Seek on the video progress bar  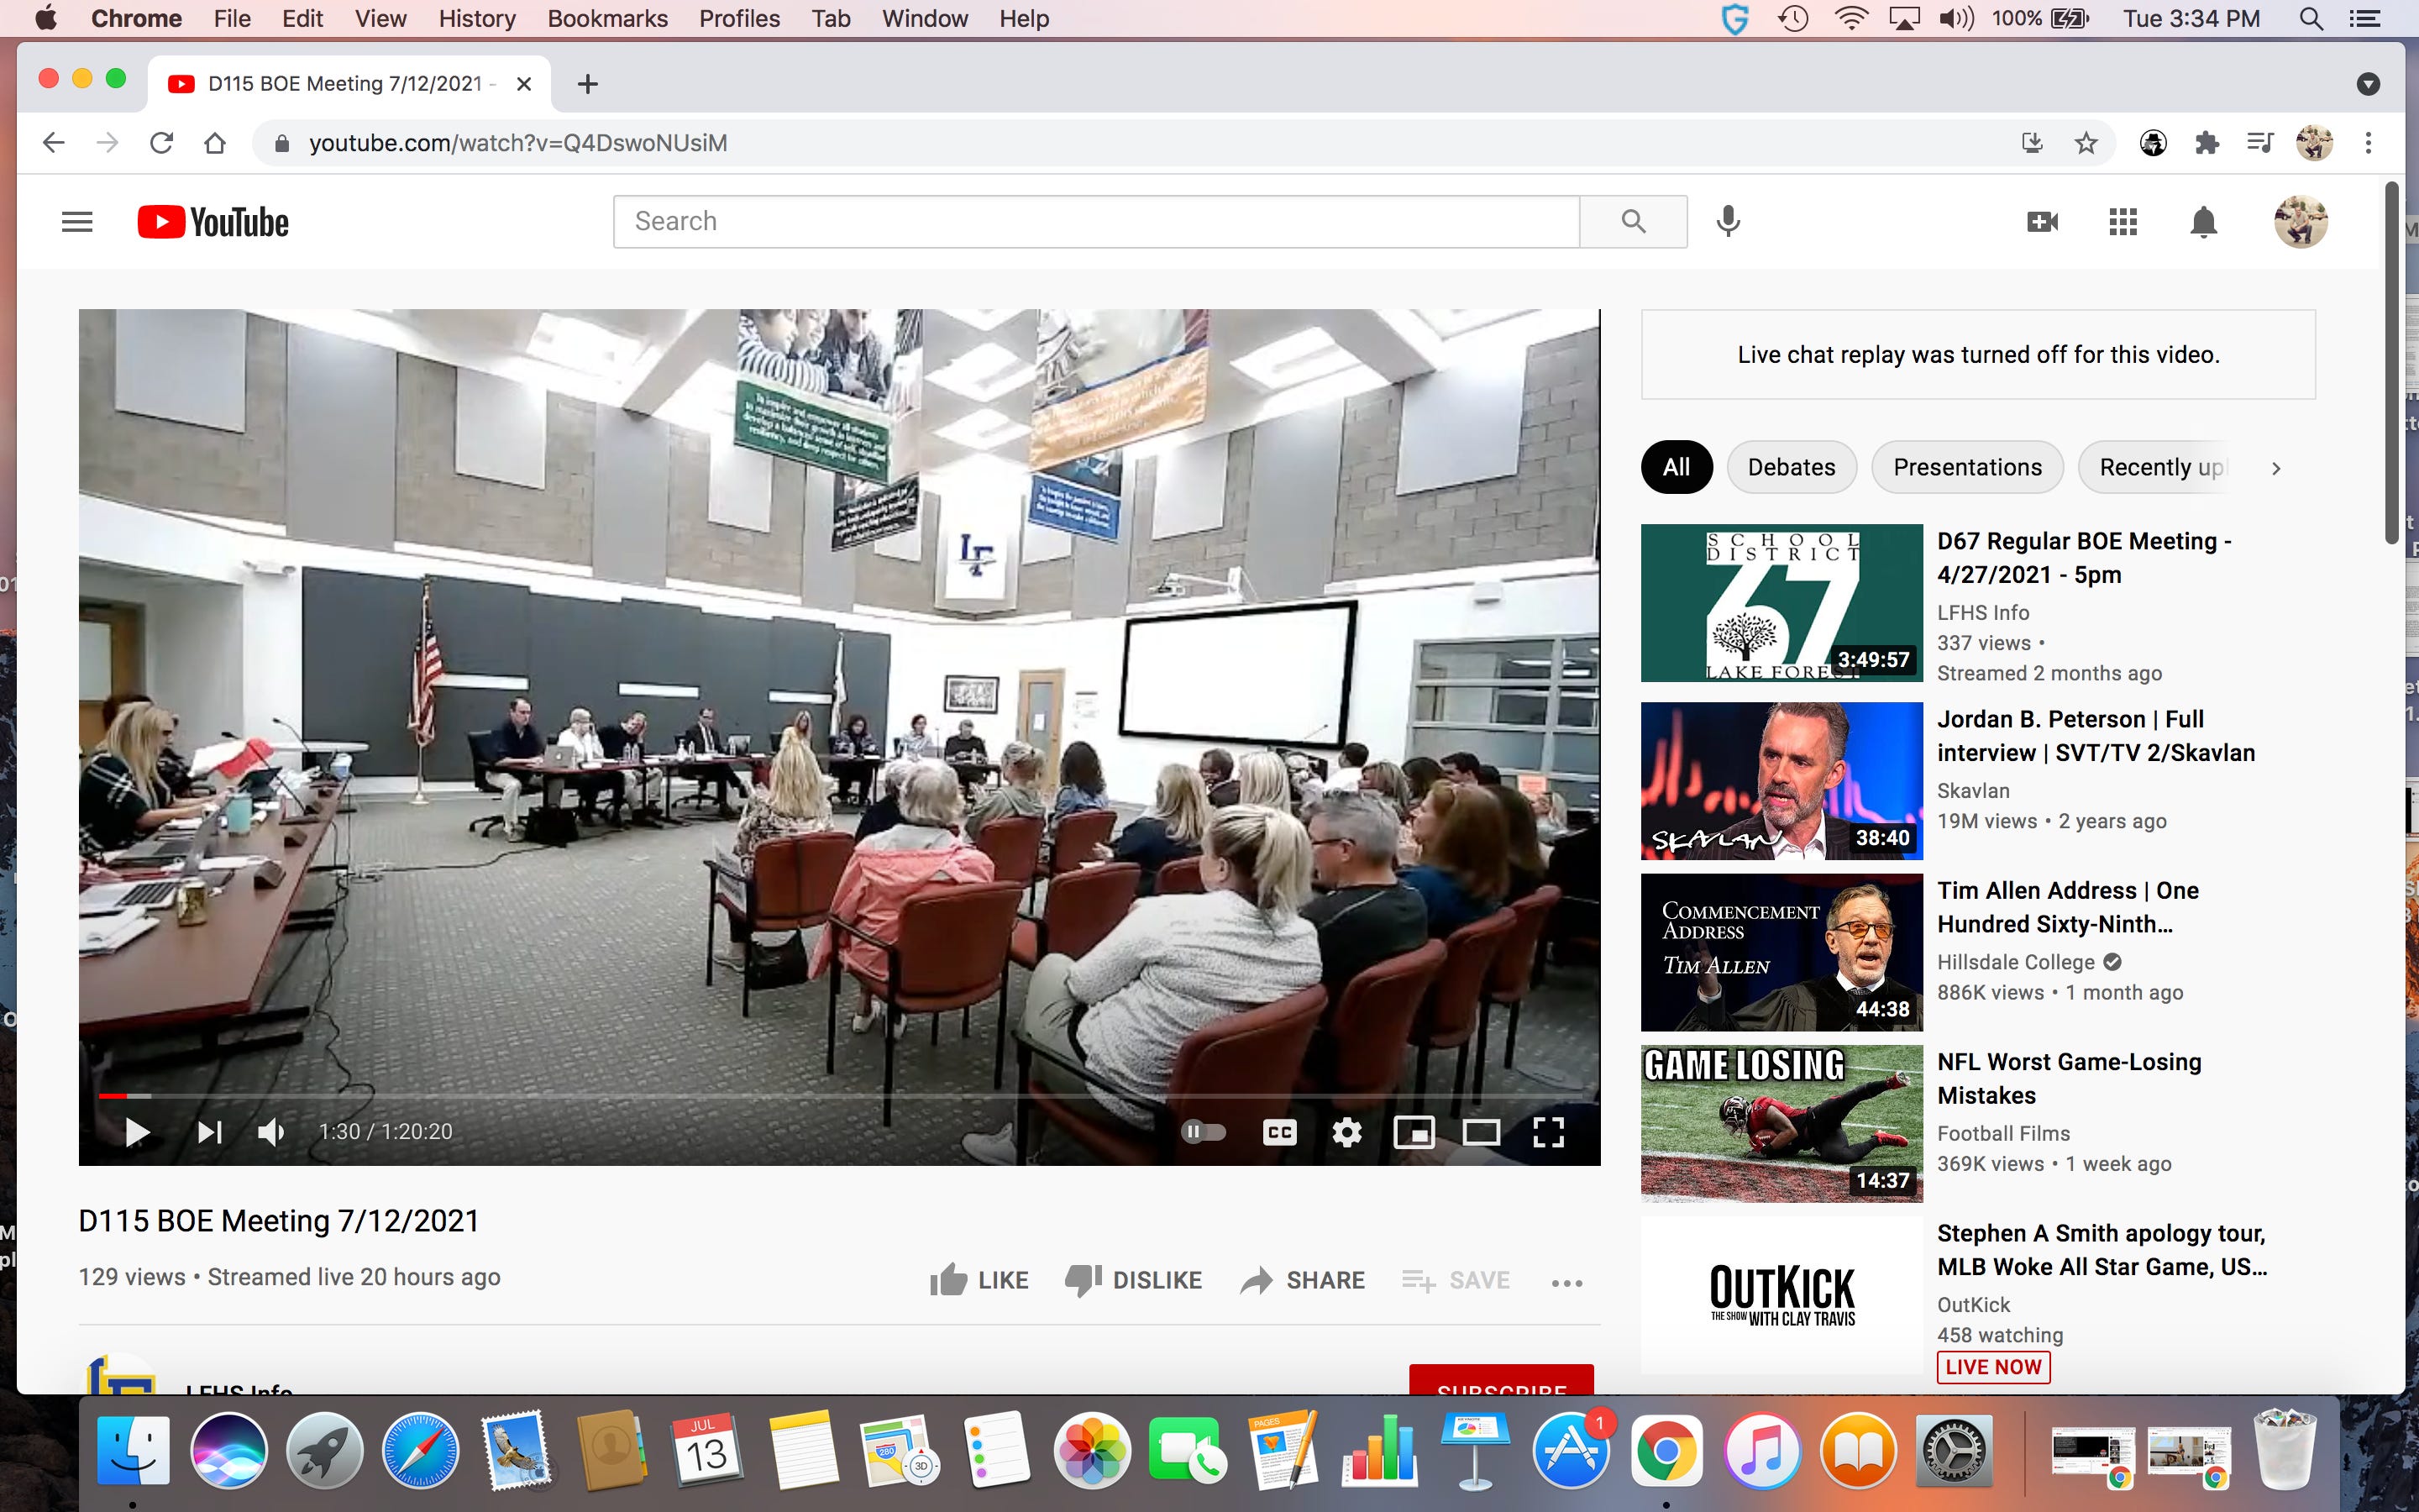(840, 1096)
